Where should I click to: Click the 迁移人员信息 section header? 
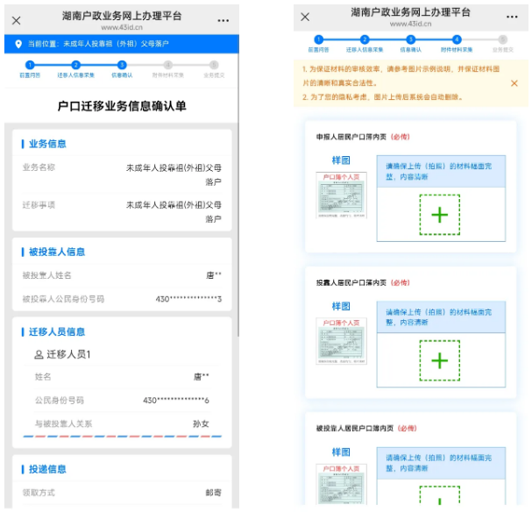57,331
